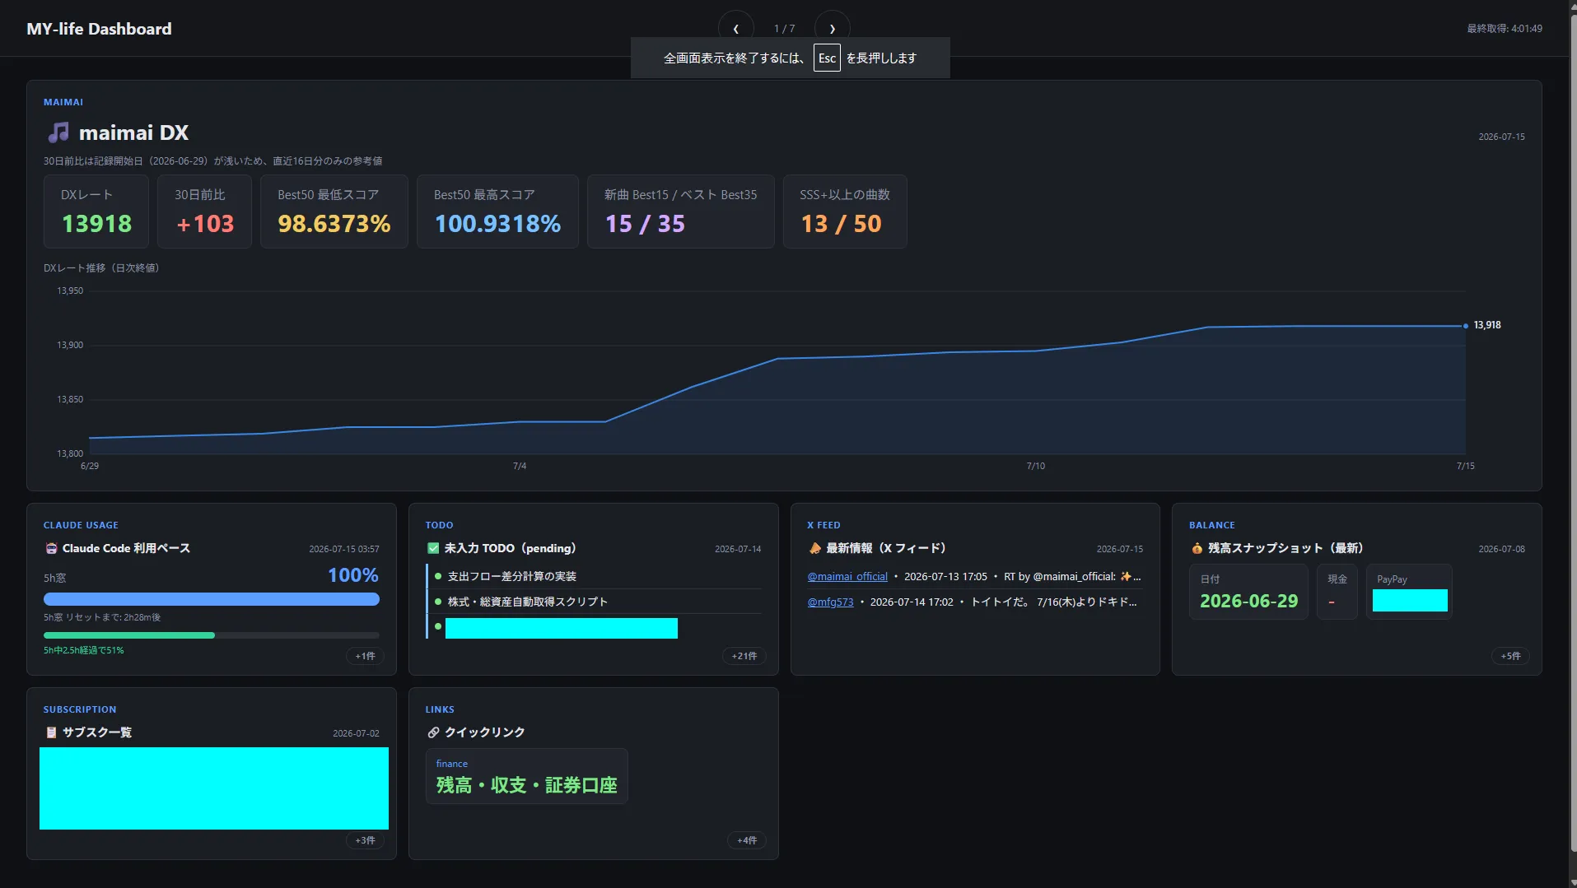Click the 5h窓 リセットまで: 2h28m後 text
The height and width of the screenshot is (888, 1577).
tap(102, 617)
